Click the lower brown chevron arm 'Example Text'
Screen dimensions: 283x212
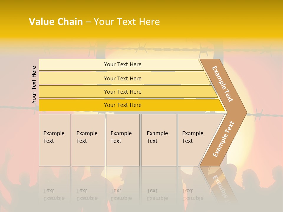[223, 139]
